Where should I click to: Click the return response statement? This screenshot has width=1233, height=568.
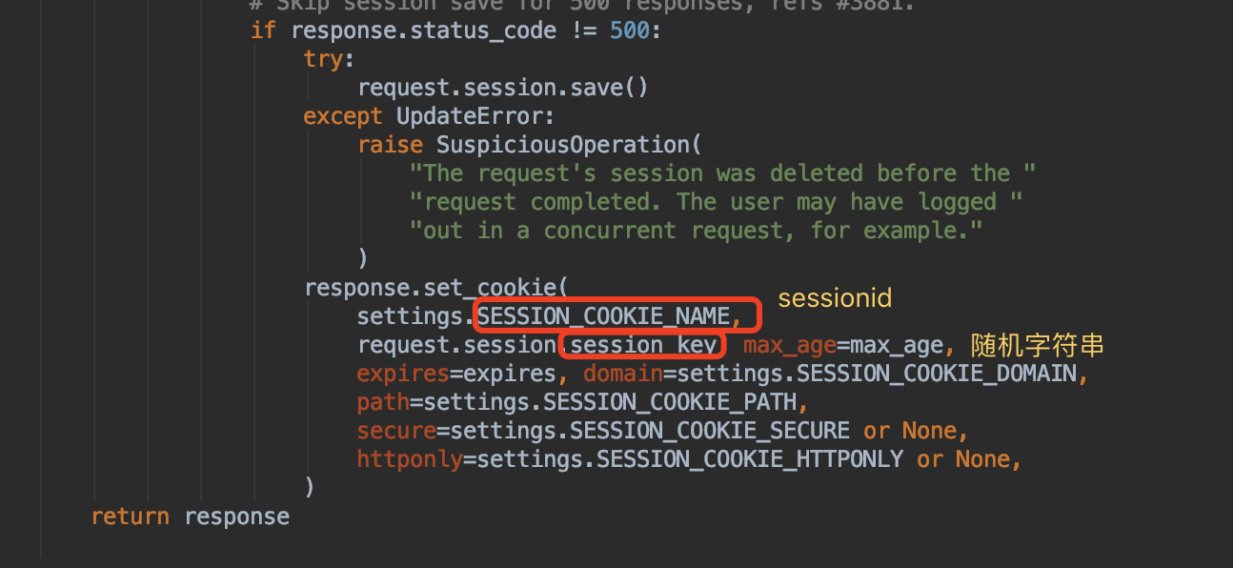pyautogui.click(x=190, y=517)
